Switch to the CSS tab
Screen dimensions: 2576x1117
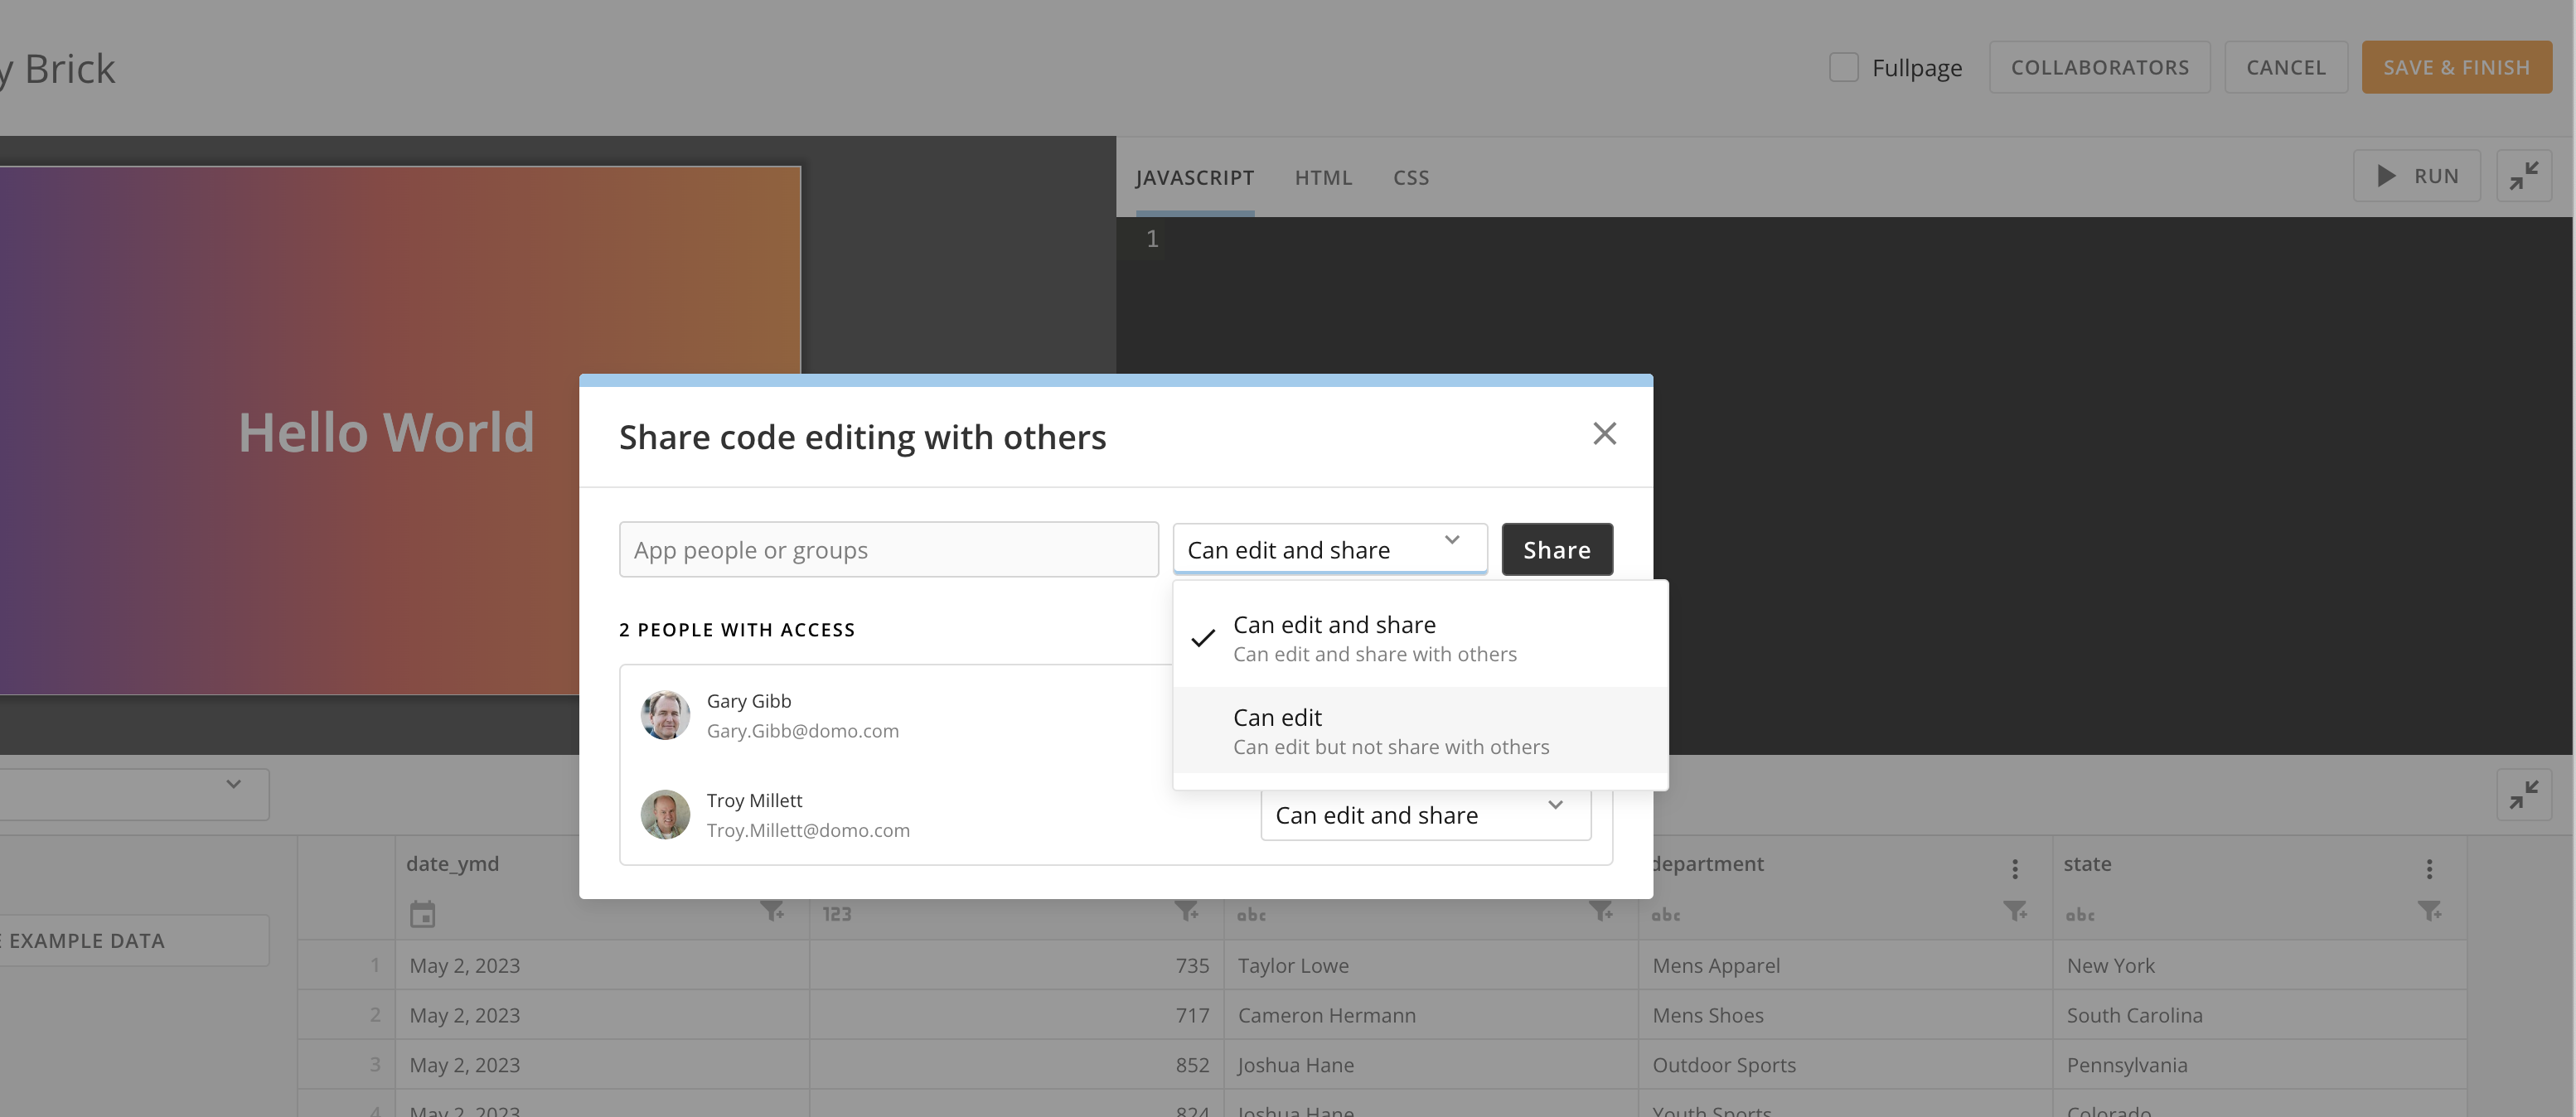pyautogui.click(x=1411, y=177)
